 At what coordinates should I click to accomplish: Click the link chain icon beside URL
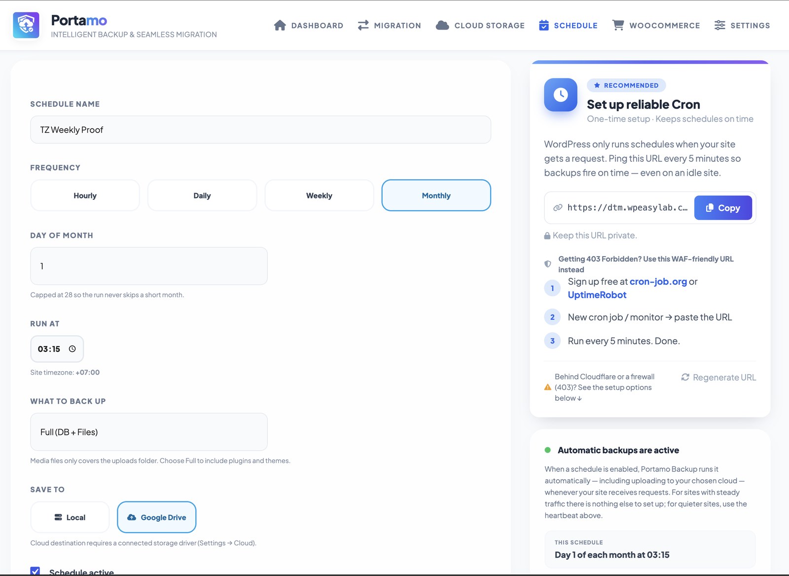coord(558,208)
